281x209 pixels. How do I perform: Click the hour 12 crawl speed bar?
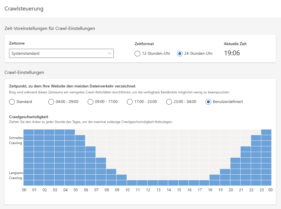[152, 183]
